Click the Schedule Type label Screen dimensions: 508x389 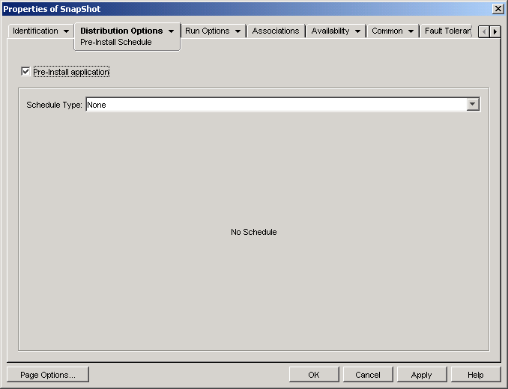pyautogui.click(x=54, y=105)
